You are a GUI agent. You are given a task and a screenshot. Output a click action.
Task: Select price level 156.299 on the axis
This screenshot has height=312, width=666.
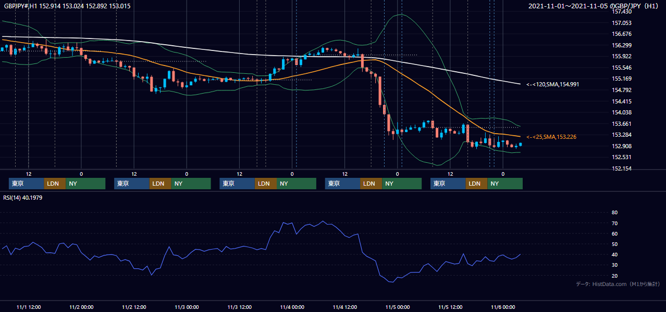tap(621, 45)
